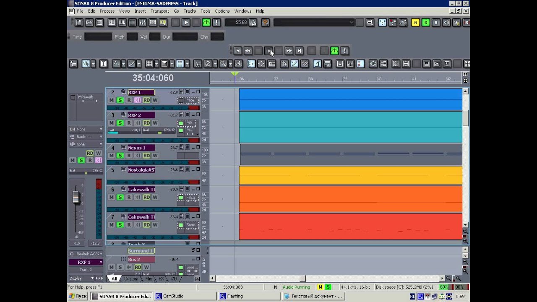Click the Пуск Start button
This screenshot has width=537, height=302.
pyautogui.click(x=78, y=296)
